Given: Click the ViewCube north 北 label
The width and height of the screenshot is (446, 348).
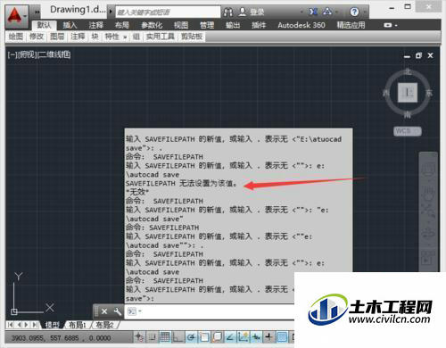Looking at the screenshot, I should coord(408,71).
